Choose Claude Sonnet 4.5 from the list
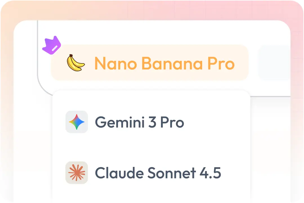Screen dimensions: 304x203 [x=158, y=173]
